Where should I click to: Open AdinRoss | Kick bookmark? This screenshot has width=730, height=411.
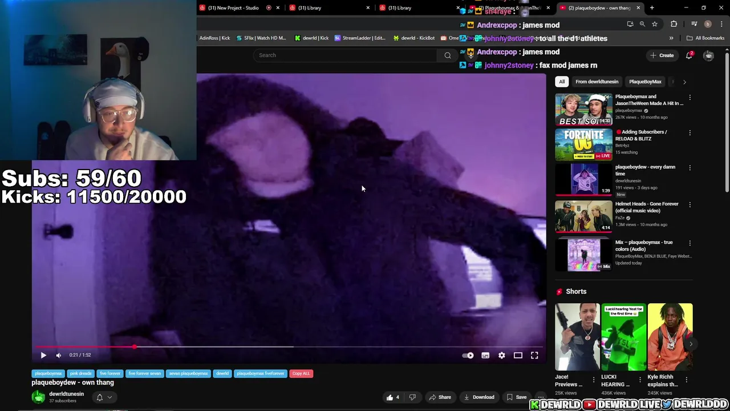coord(215,38)
